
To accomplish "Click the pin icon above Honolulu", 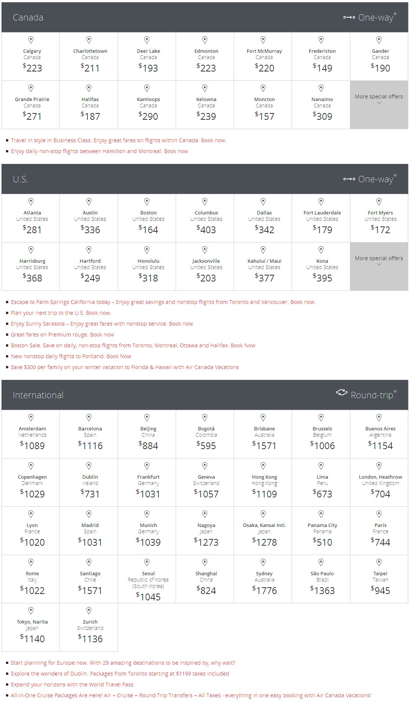I will pos(147,250).
